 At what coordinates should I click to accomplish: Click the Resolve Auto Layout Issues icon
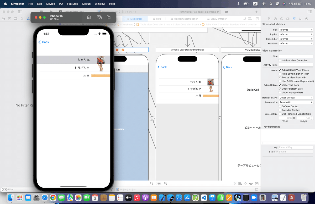(x=251, y=184)
